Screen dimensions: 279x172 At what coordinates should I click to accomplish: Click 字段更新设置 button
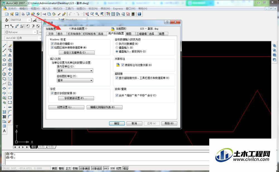point(76,98)
